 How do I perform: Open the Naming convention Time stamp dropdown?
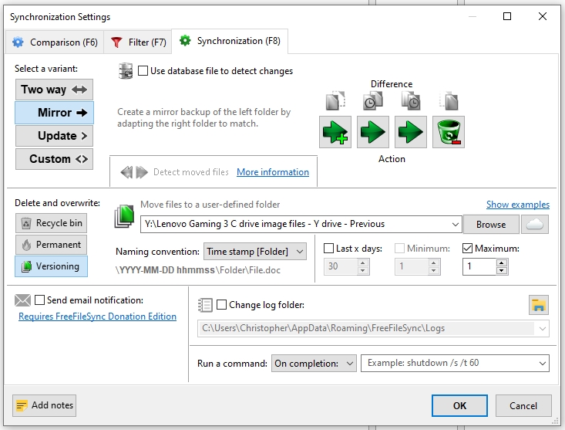coord(255,252)
